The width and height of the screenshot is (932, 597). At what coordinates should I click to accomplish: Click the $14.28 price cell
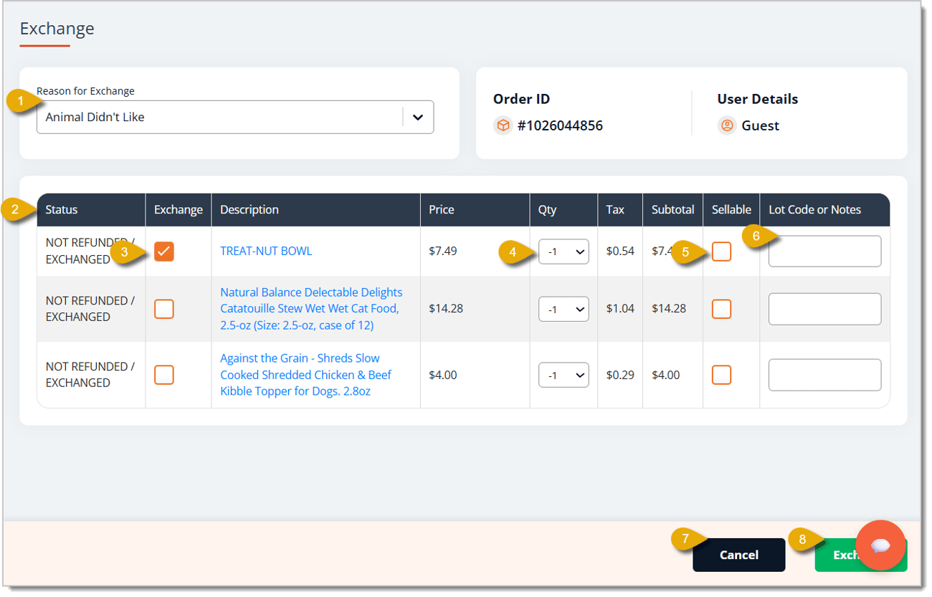point(446,309)
